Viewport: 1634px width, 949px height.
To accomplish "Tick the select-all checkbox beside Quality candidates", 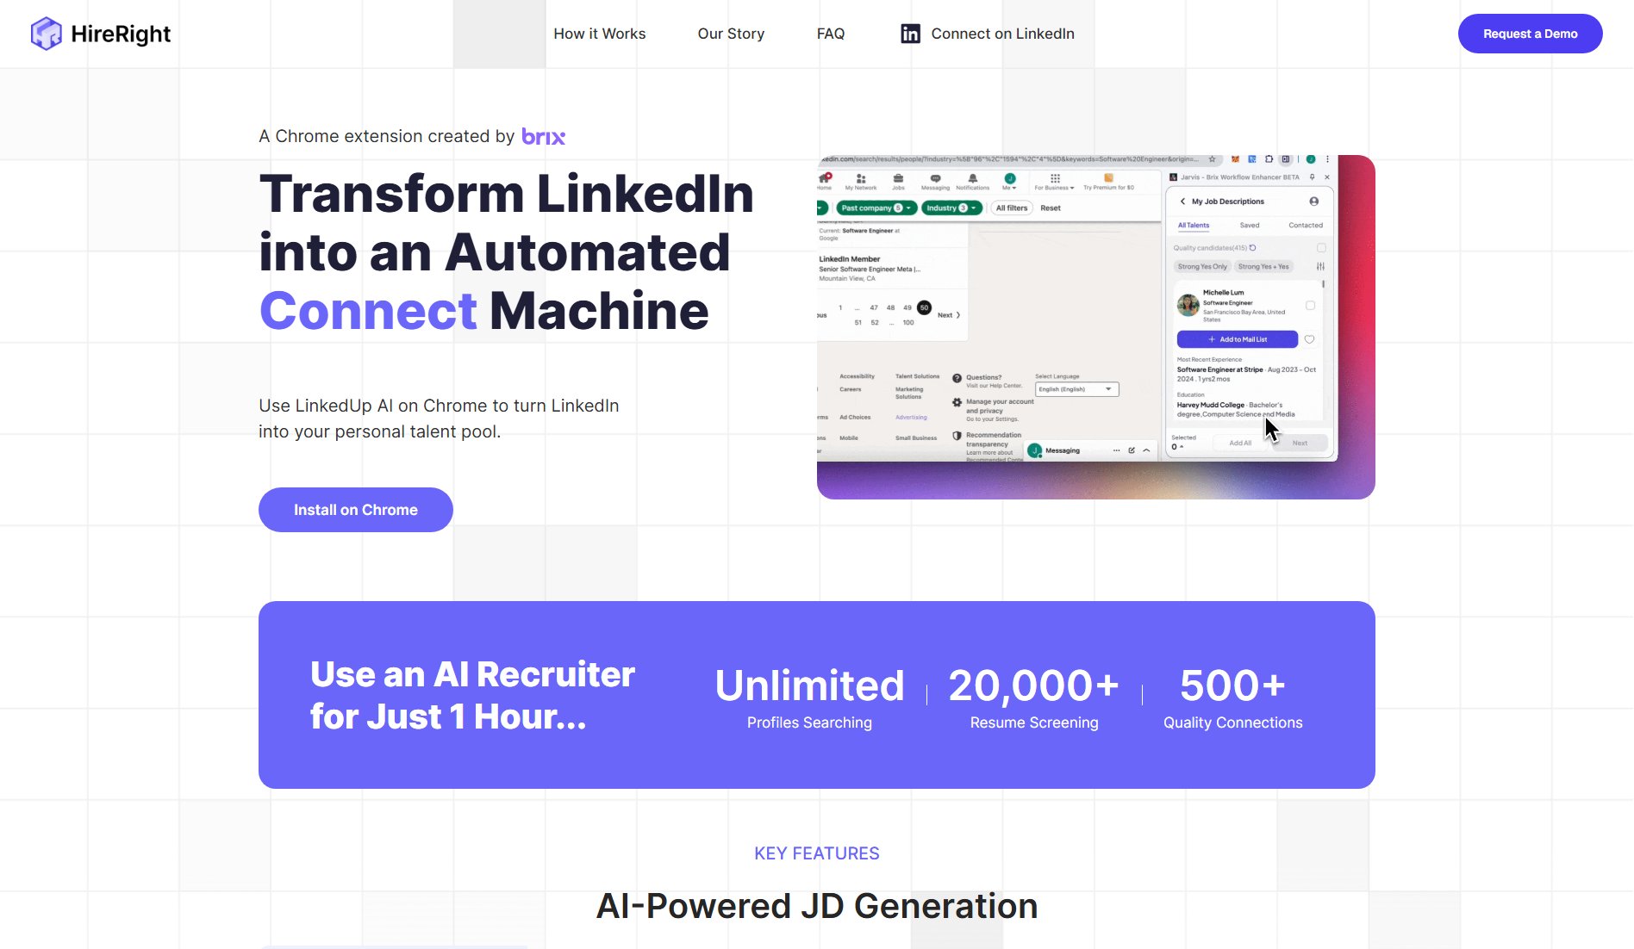I will pos(1321,248).
